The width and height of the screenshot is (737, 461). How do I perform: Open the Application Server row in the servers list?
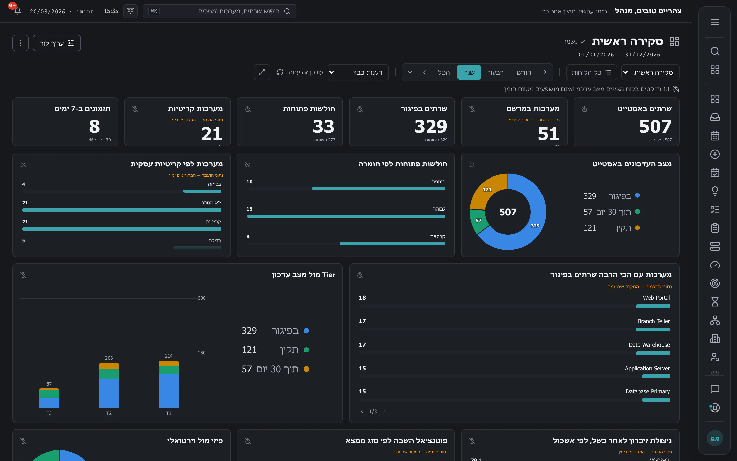pyautogui.click(x=514, y=372)
